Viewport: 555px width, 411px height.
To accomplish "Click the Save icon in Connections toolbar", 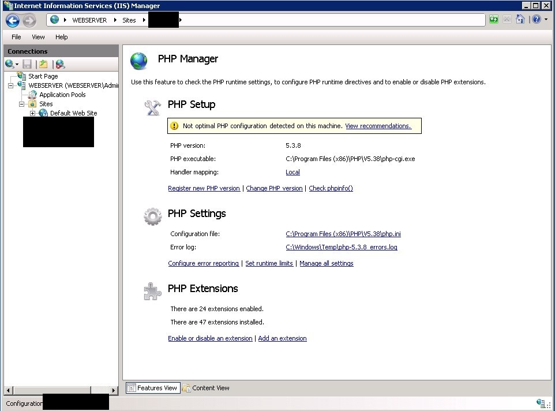I will pos(27,64).
